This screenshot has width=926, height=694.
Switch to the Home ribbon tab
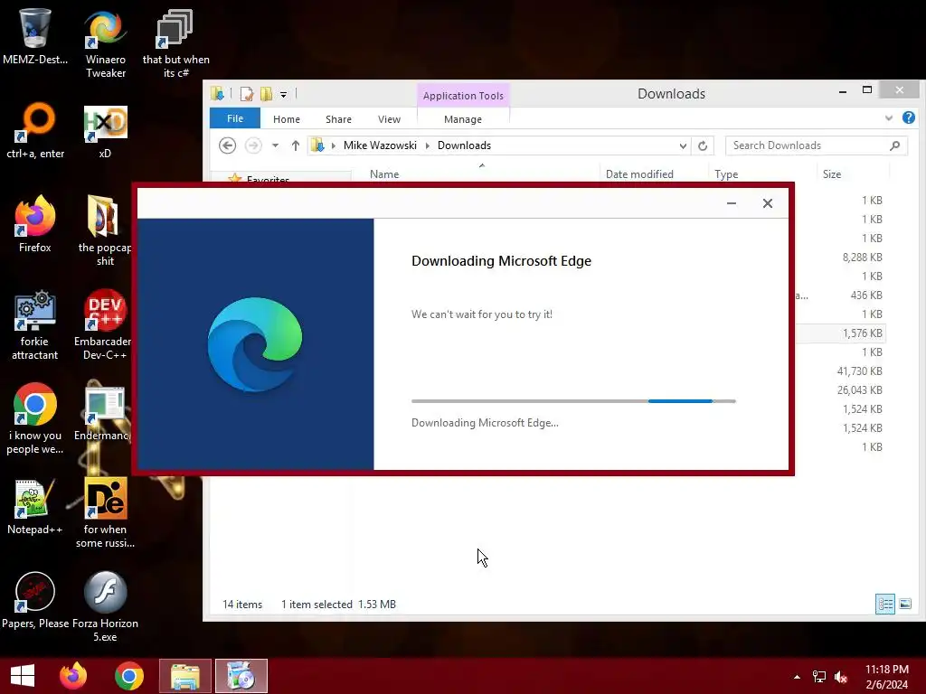(287, 119)
